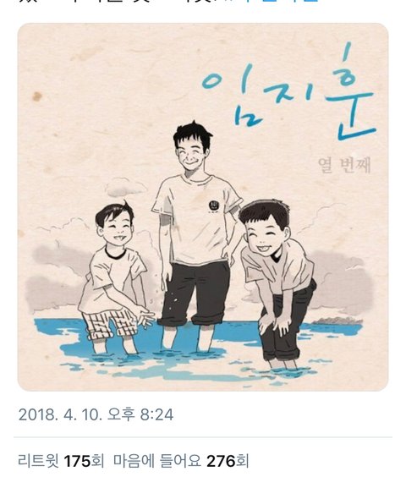Screen dimensions: 406x477
Task: Click the distant island on horizon
Action: coord(337,321)
